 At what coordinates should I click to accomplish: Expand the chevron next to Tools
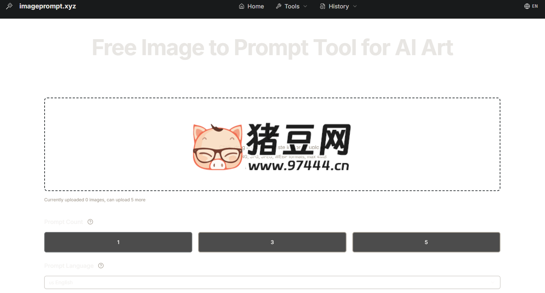[305, 6]
